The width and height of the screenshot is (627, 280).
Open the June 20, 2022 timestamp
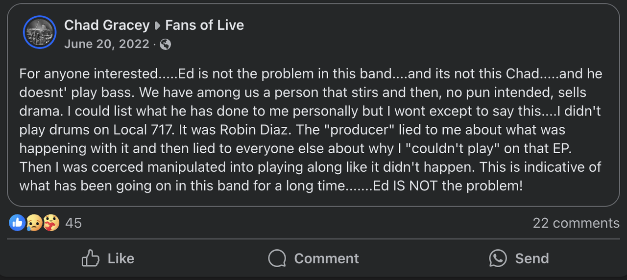point(107,44)
